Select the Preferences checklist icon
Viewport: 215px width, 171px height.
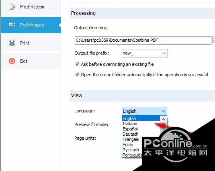click(12, 25)
